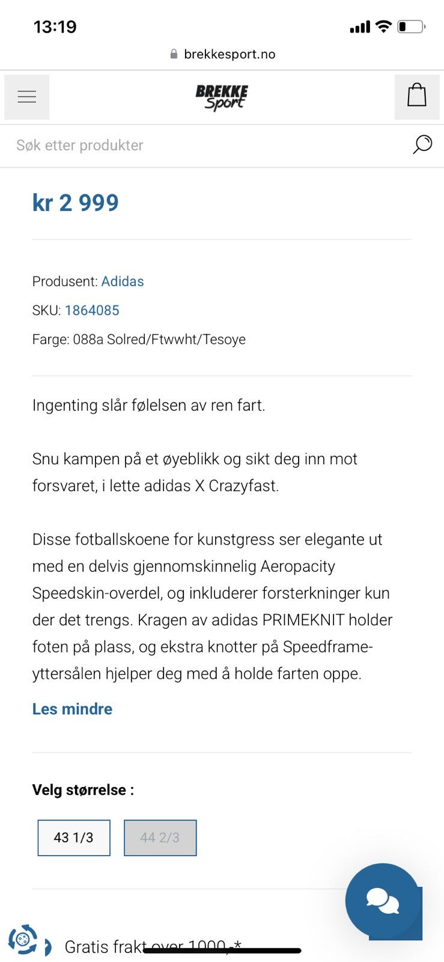Open the hamburger menu
Image resolution: width=444 pixels, height=962 pixels.
26,97
